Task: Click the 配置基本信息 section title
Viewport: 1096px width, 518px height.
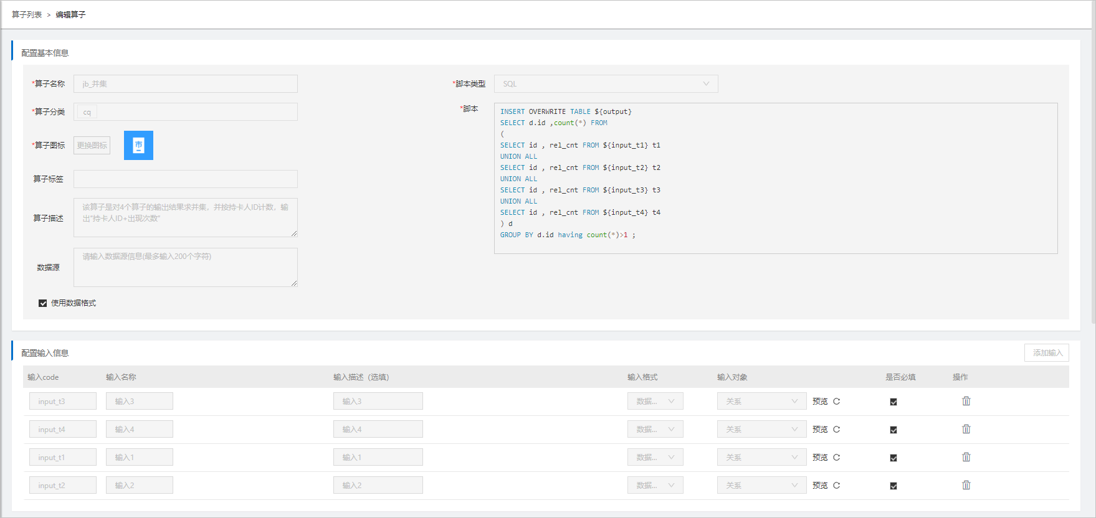Action: point(45,53)
